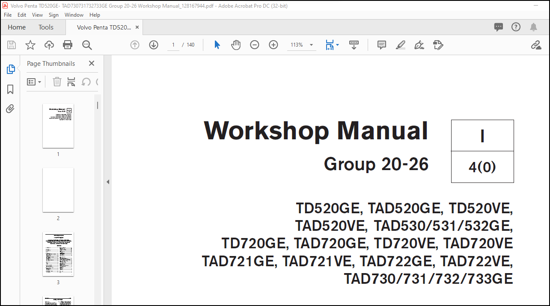Close the Page Thumbnails panel
The width and height of the screenshot is (550, 306).
(x=91, y=63)
